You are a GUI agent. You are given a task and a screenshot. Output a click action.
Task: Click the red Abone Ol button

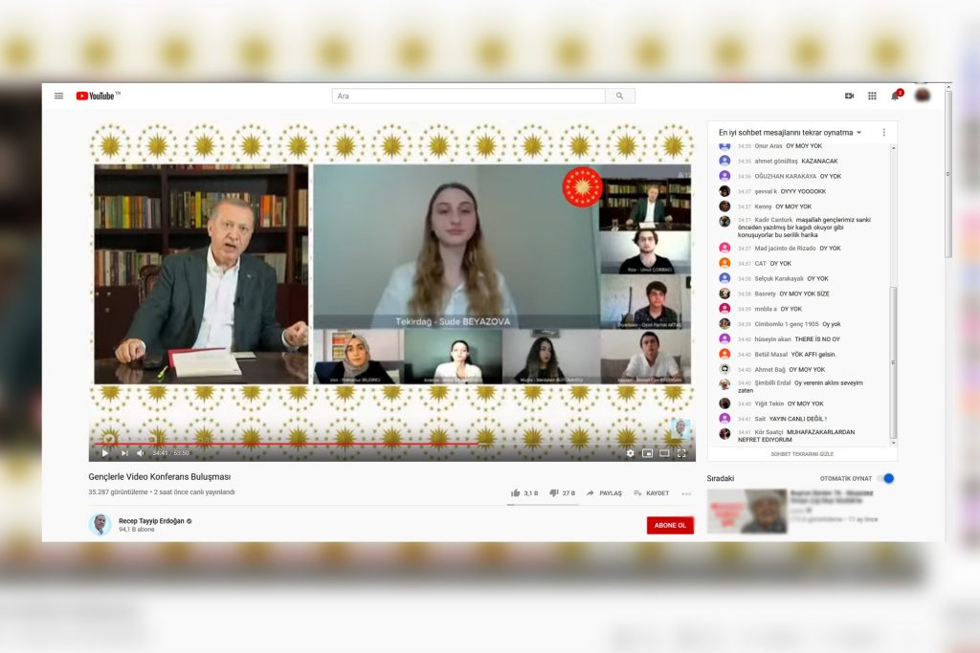[x=670, y=525]
